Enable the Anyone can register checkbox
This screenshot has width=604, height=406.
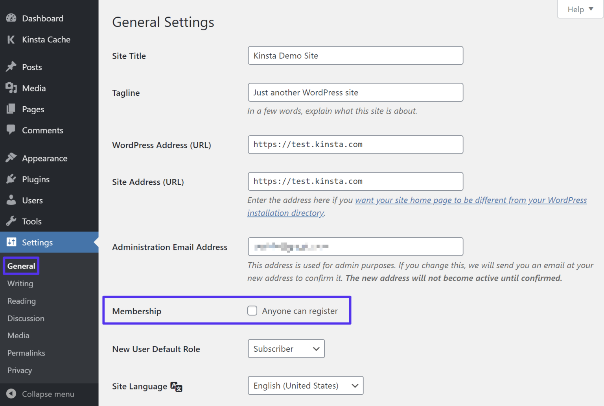[x=252, y=310]
